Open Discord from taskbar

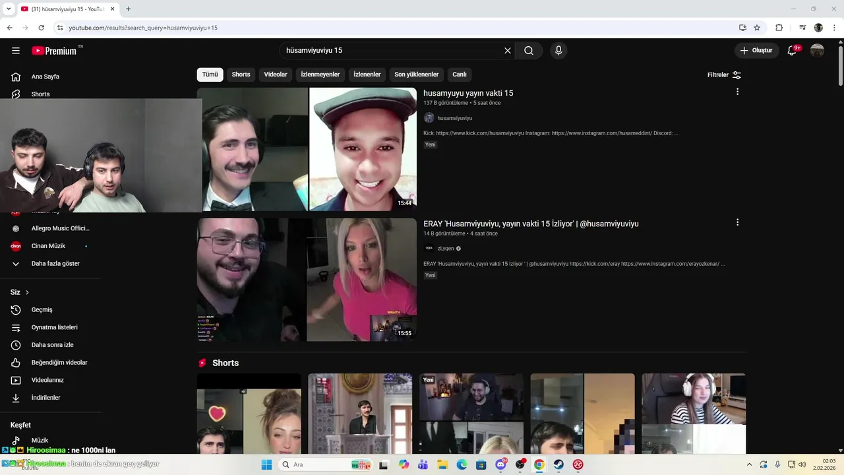coord(501,464)
